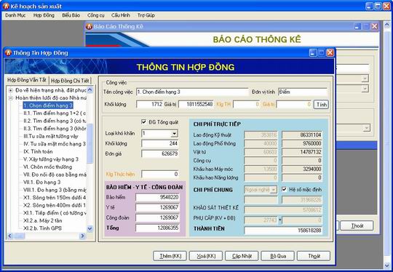Click Thoát in Thông Tin Hợp Đồng
Viewport: 393px width, 272px height.
point(314,256)
